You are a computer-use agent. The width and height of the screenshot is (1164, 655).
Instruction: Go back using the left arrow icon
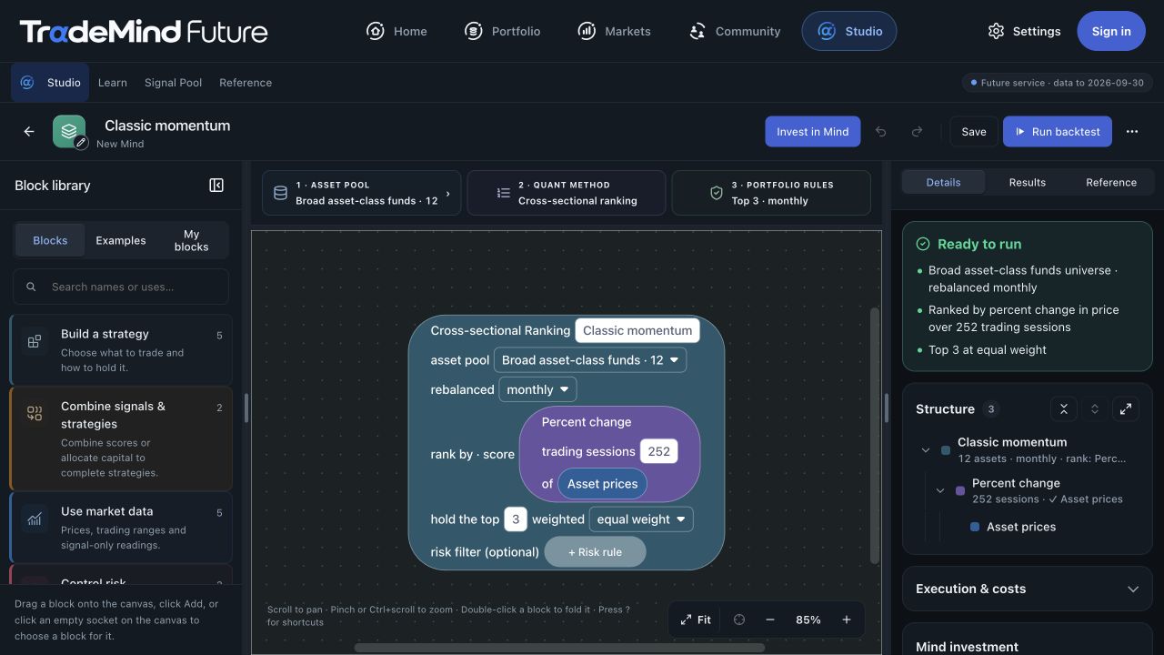pyautogui.click(x=29, y=132)
